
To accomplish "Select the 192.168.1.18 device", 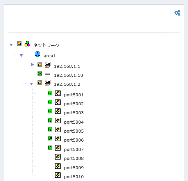I will [x=68, y=75].
